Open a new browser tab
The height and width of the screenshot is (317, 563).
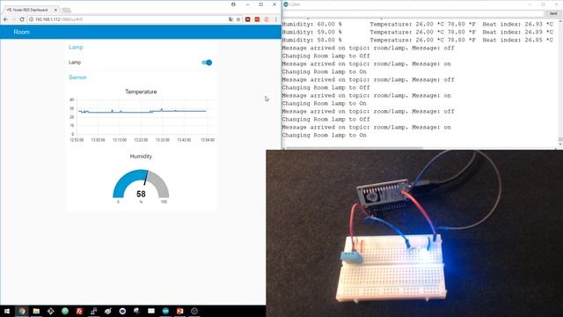67,10
